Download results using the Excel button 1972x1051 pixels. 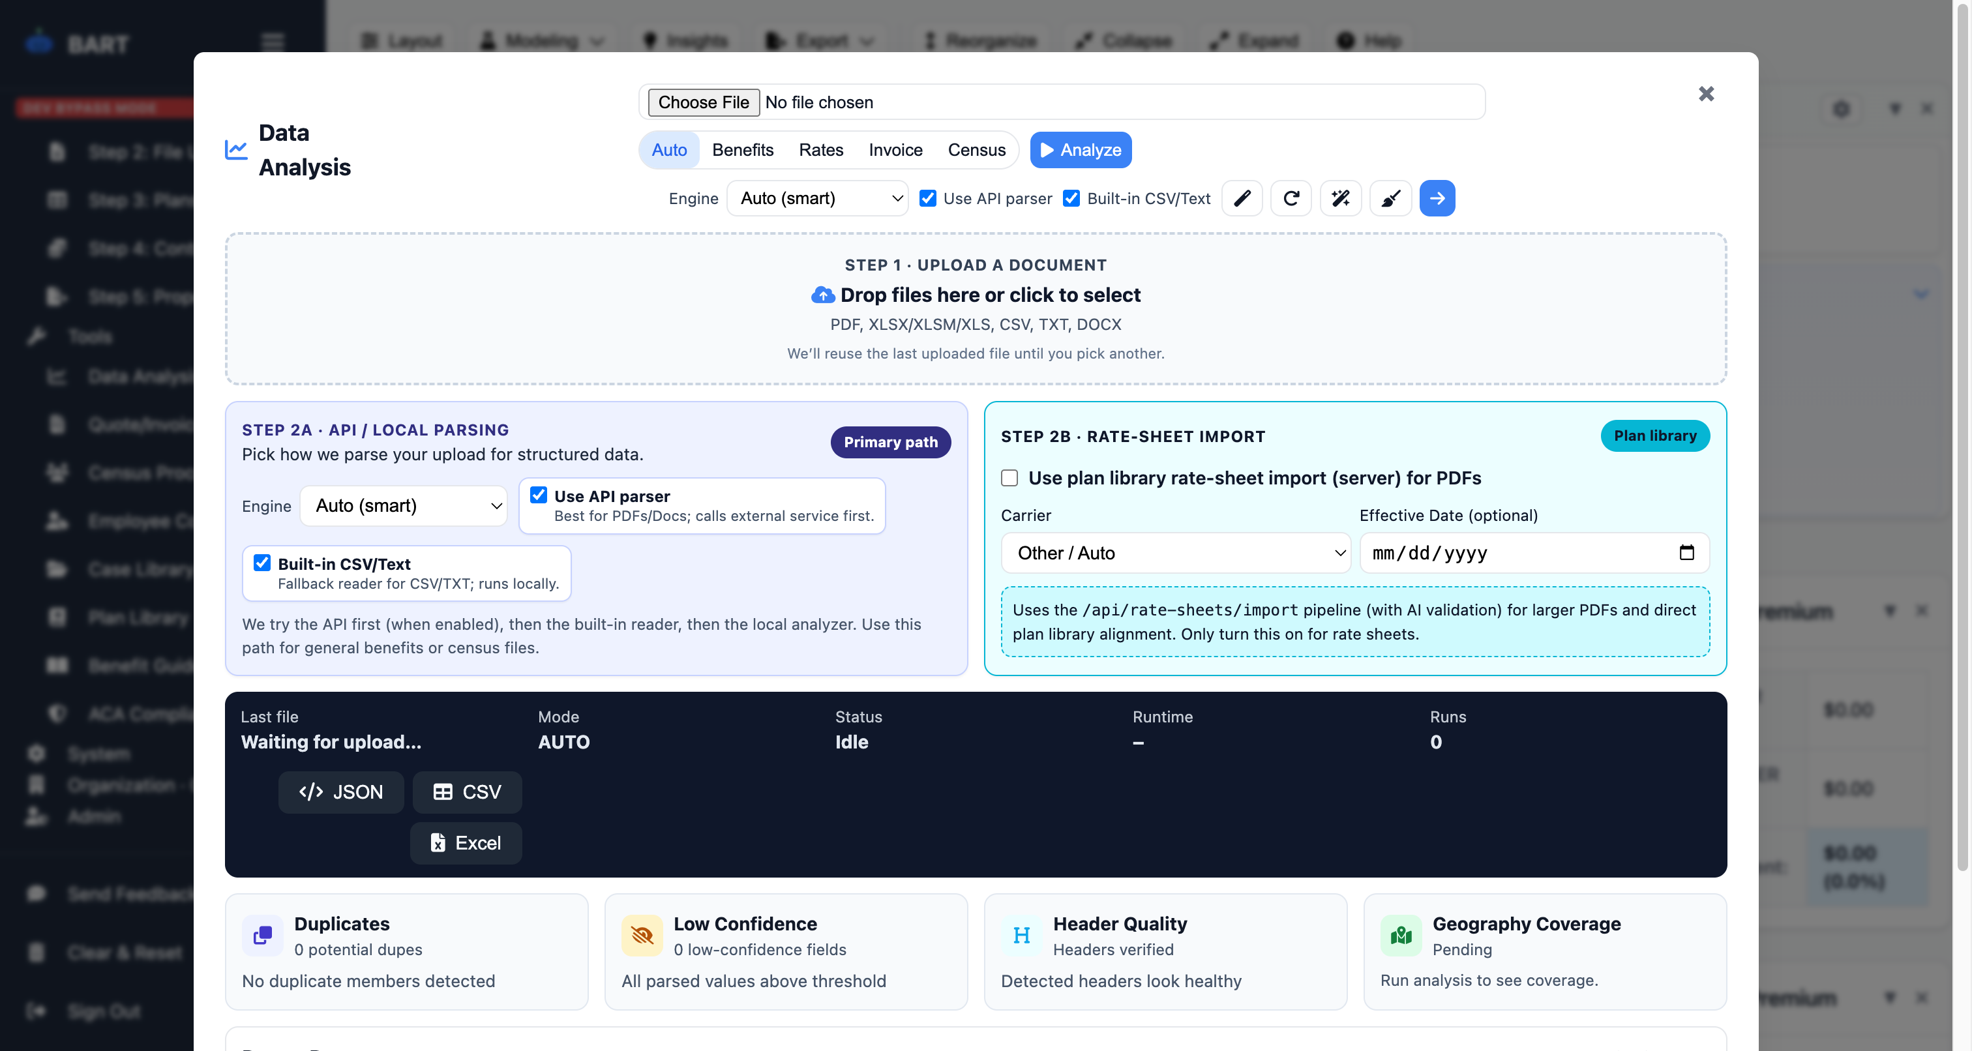(x=466, y=843)
